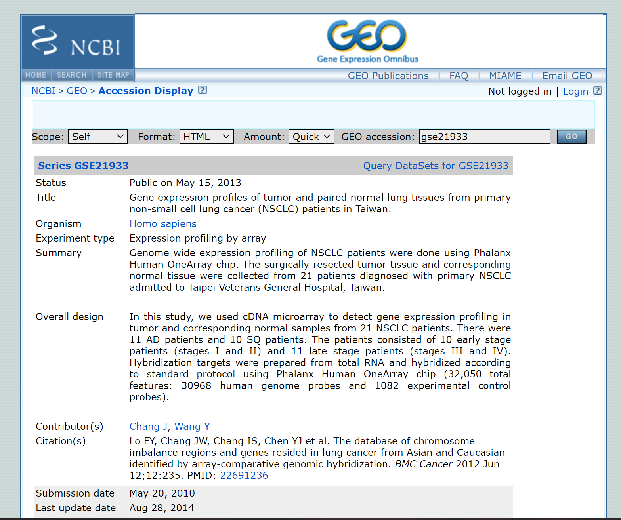Open help icon beside Accession Display

click(x=203, y=90)
